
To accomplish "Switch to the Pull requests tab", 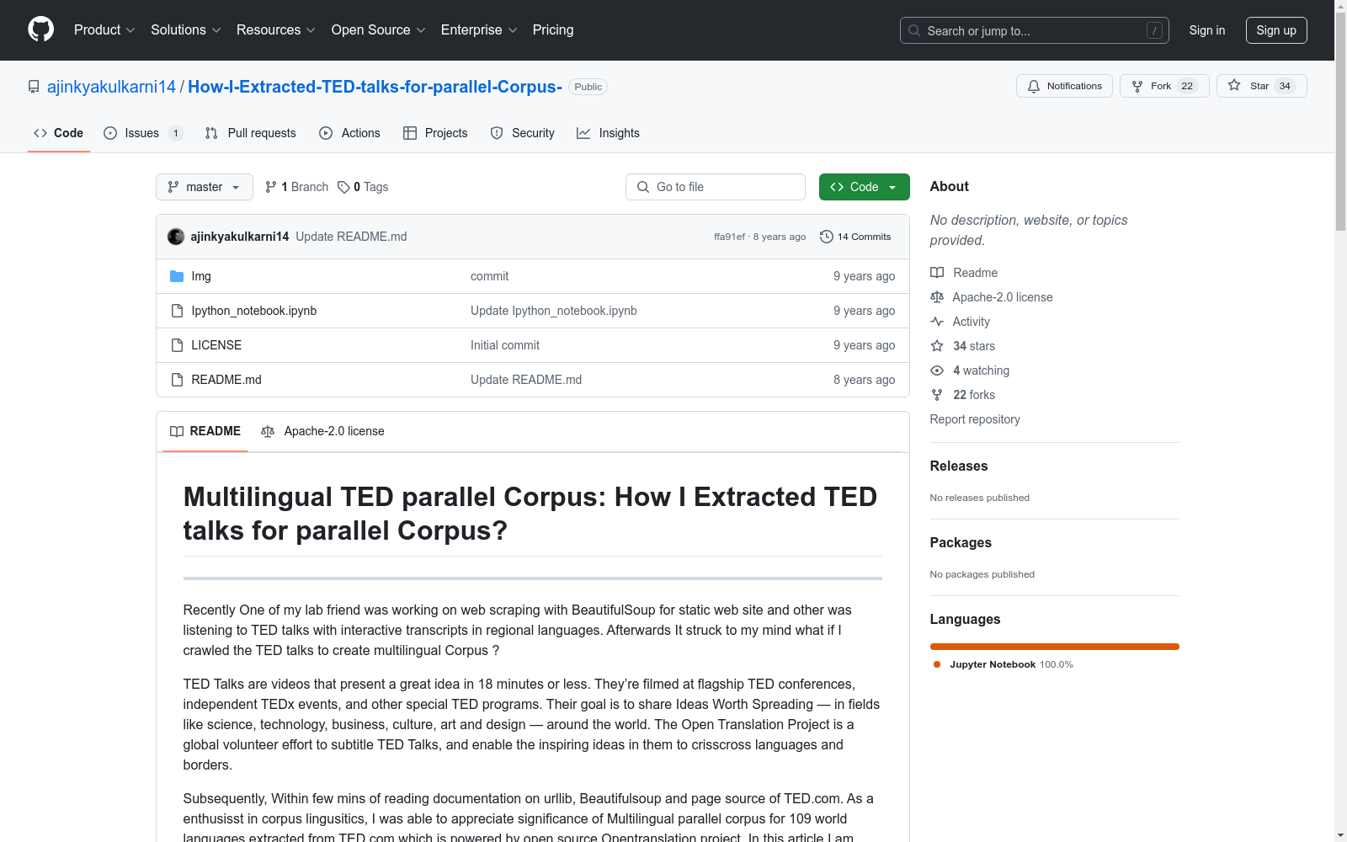I will point(251,133).
